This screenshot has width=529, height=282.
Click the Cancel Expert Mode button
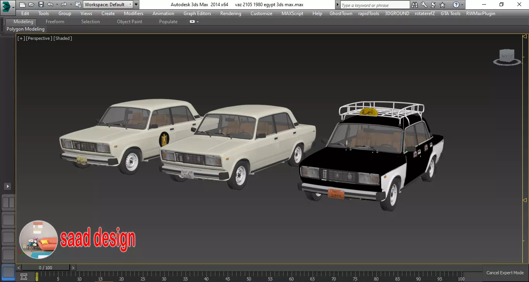[x=505, y=273]
